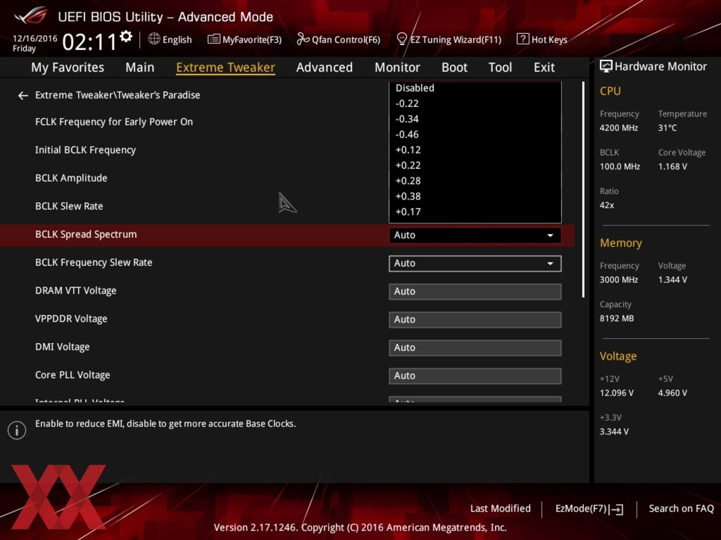Open BCLK Frequency Slew Rate dropdown

pos(475,263)
